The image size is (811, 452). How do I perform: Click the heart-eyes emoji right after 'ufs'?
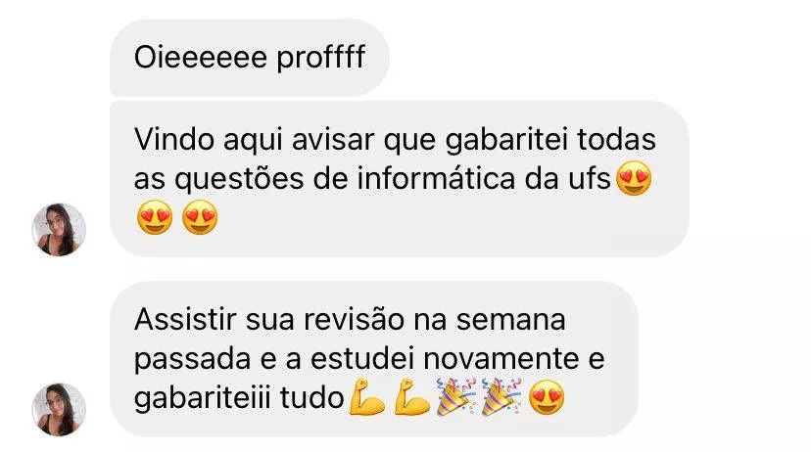pyautogui.click(x=634, y=178)
